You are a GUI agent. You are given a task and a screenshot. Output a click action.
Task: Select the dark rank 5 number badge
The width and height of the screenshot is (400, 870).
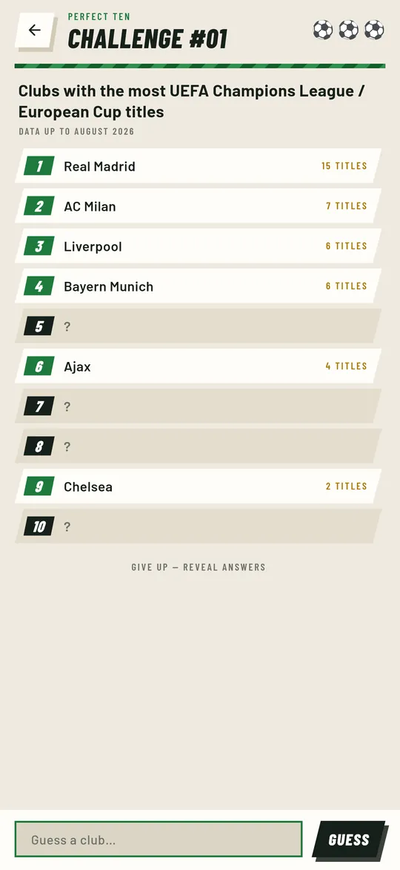(39, 326)
